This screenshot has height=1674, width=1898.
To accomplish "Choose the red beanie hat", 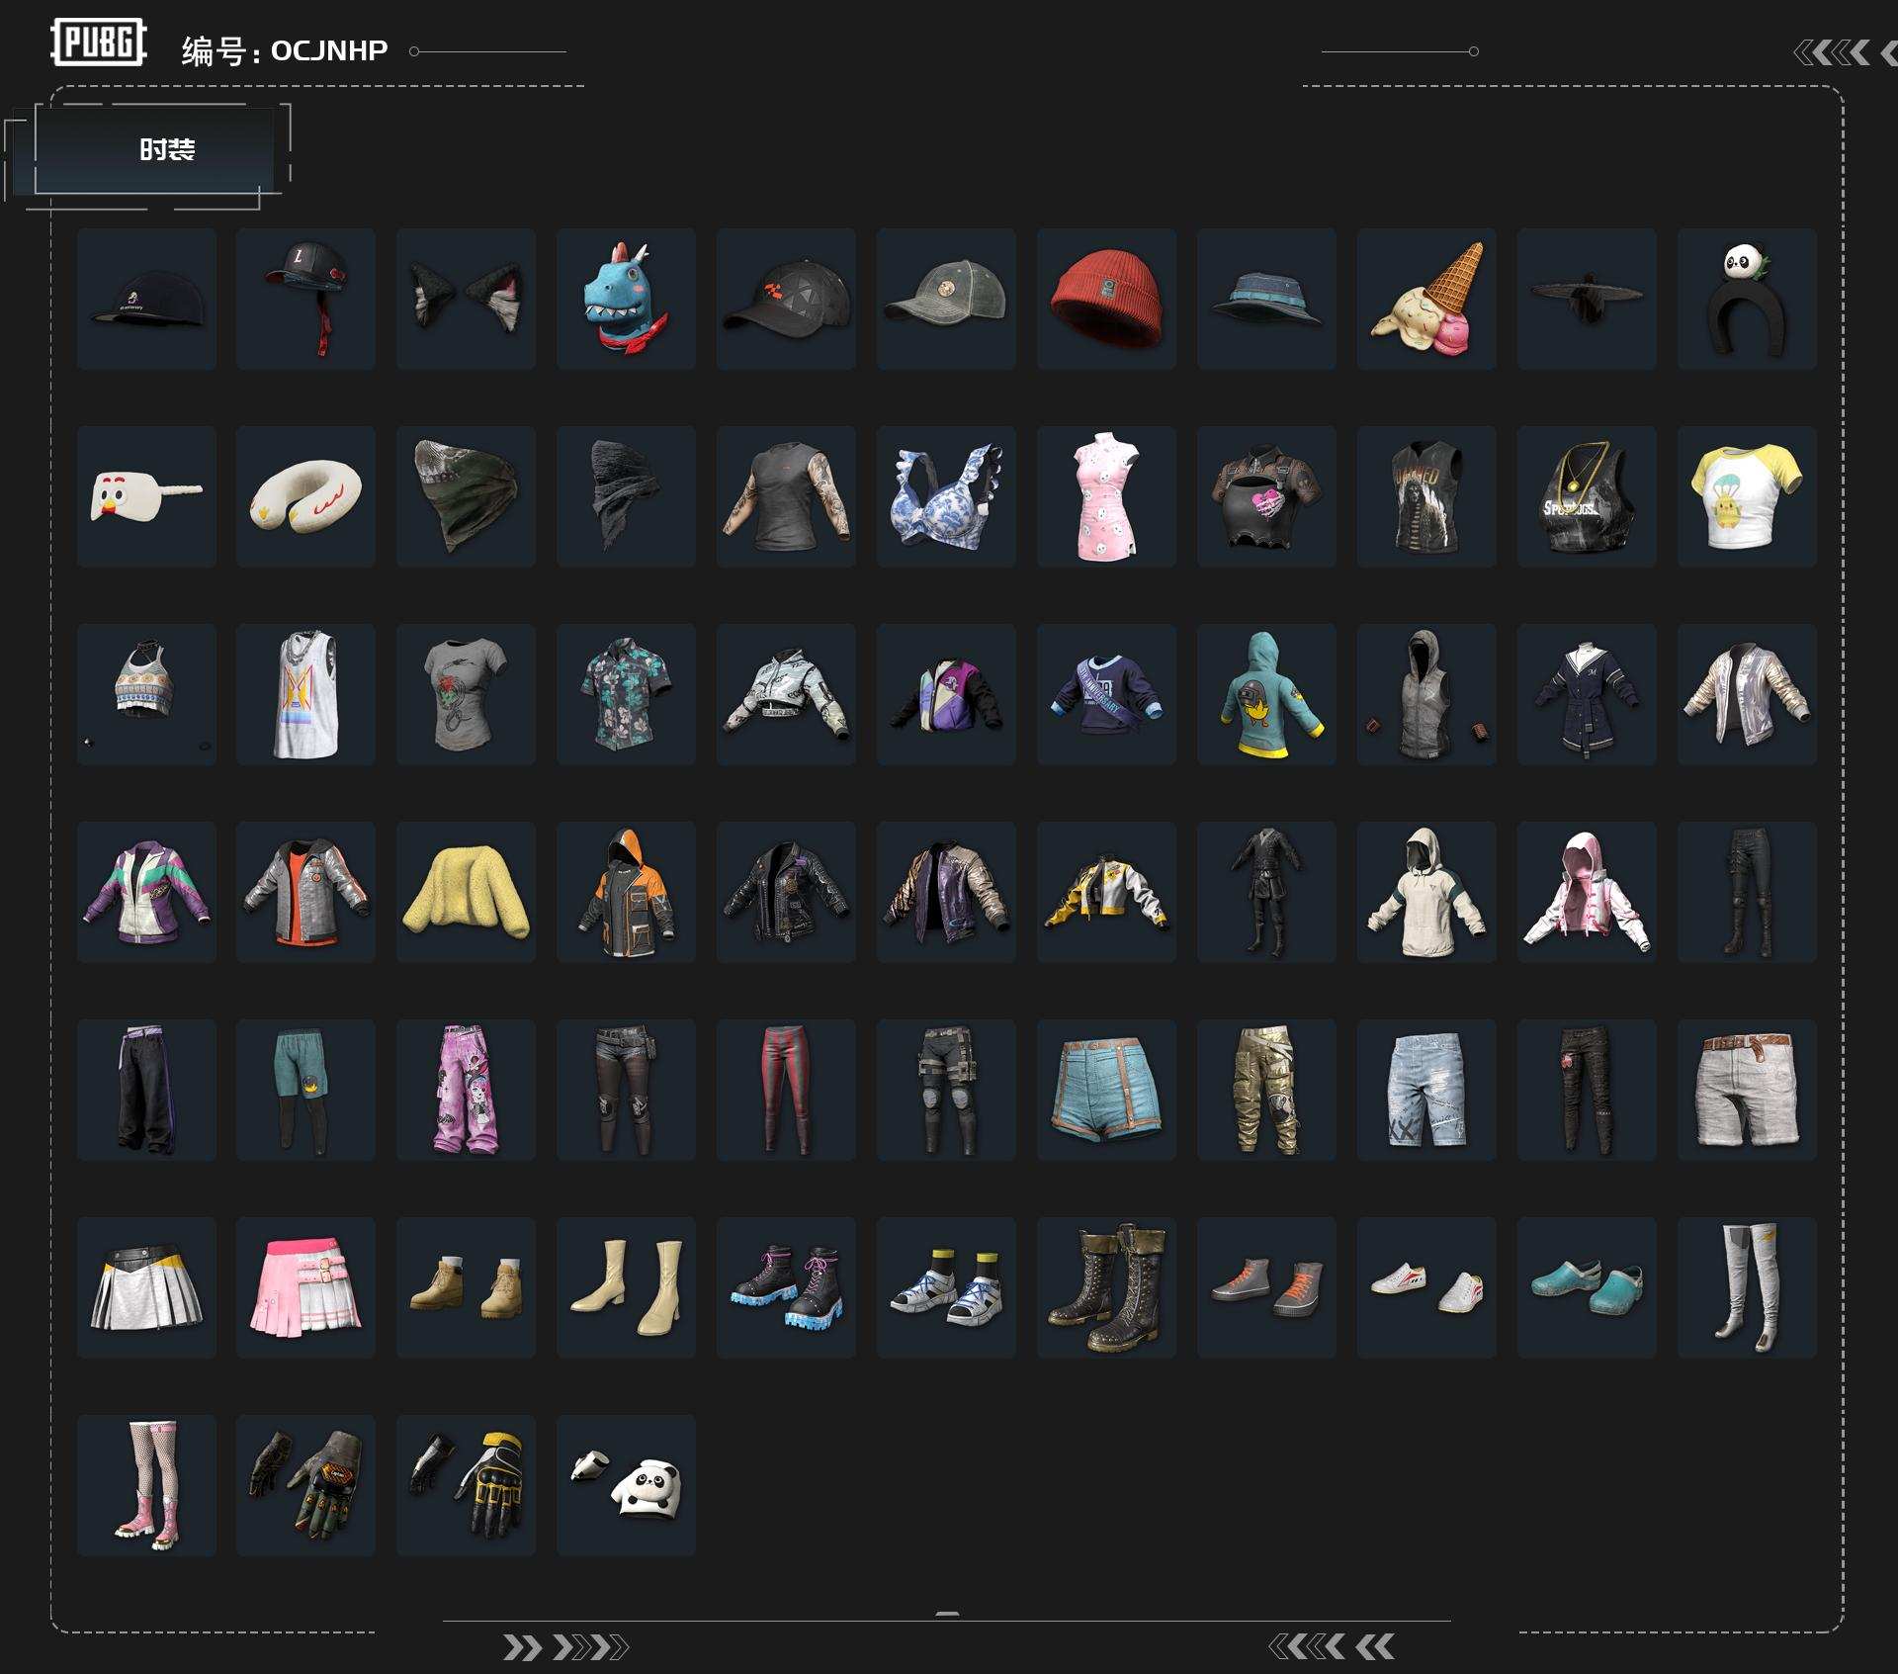I will pyautogui.click(x=1106, y=300).
